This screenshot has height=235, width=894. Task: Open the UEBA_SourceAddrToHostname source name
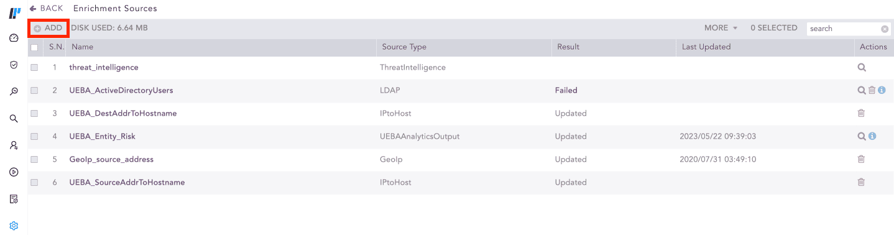point(127,182)
